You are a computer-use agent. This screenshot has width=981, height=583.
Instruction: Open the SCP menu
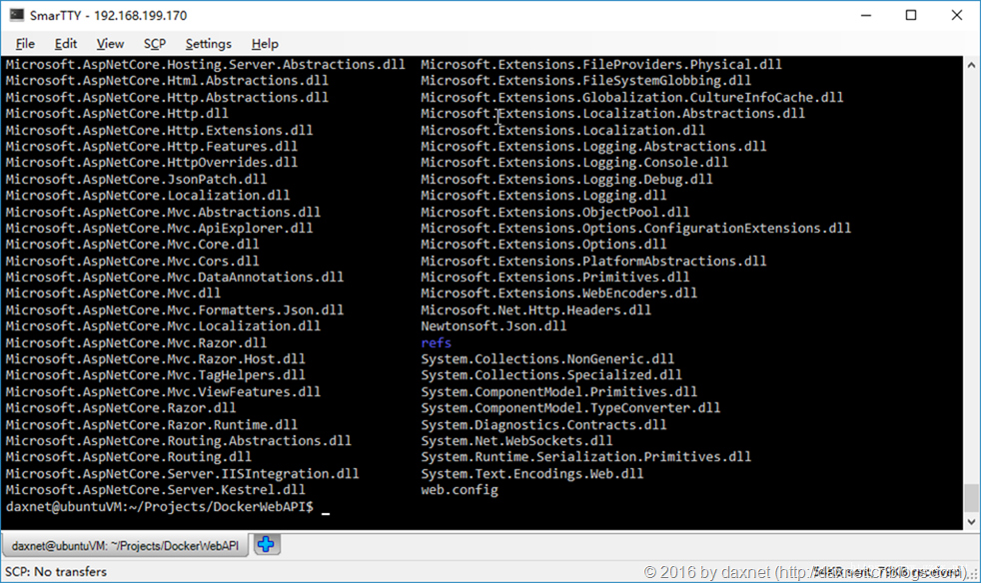(155, 44)
